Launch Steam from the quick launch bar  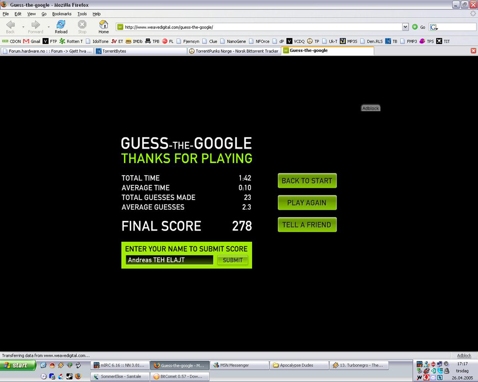pyautogui.click(x=69, y=376)
